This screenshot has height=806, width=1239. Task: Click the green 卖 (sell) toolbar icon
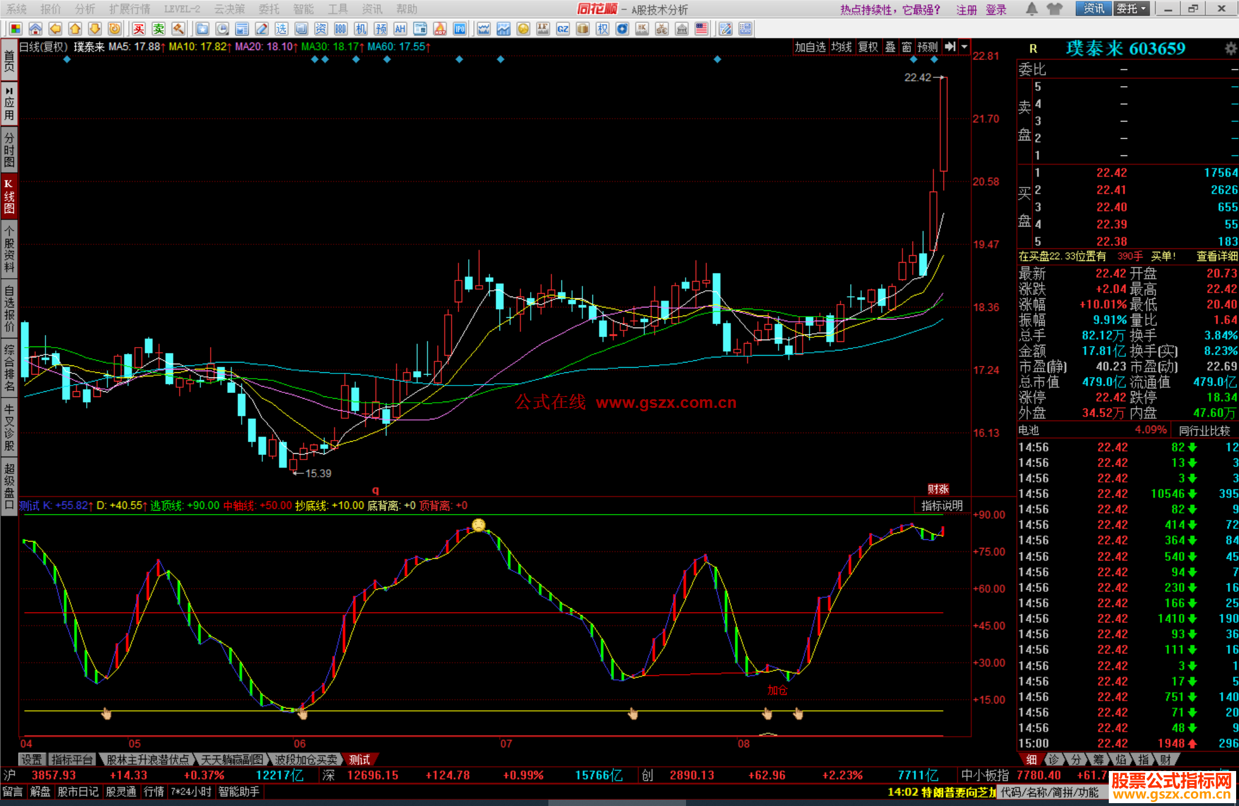pyautogui.click(x=158, y=29)
